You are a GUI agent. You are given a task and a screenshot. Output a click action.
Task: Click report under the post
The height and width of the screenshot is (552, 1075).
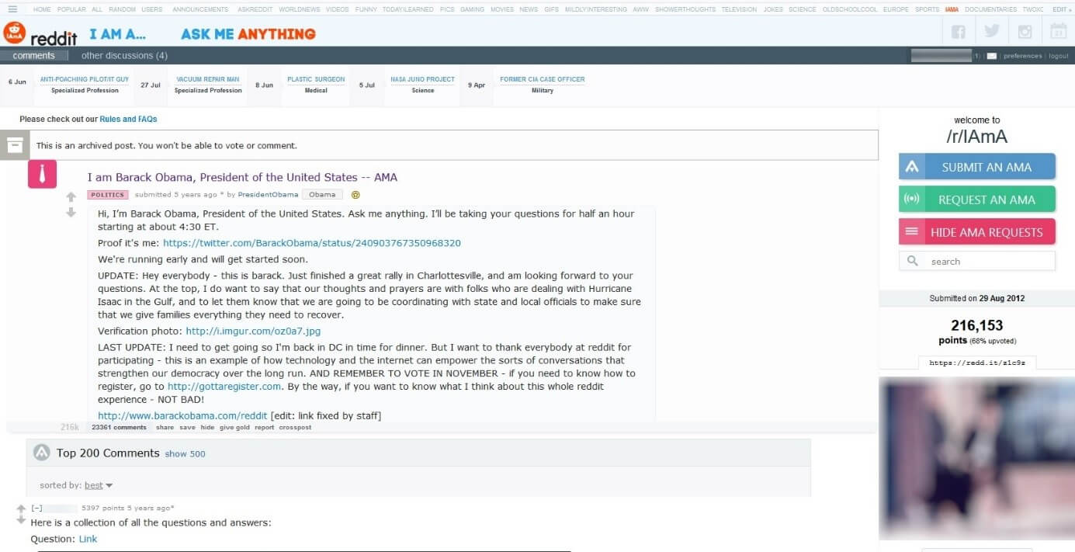(265, 428)
